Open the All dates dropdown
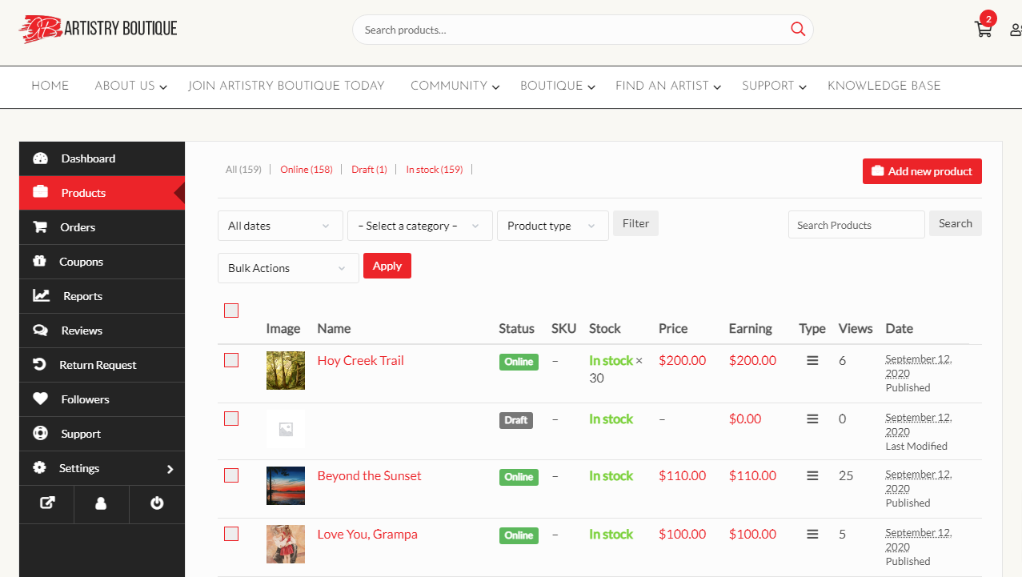1022x577 pixels. pos(280,226)
